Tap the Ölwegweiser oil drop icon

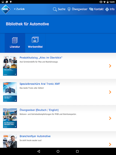(x=69, y=9)
